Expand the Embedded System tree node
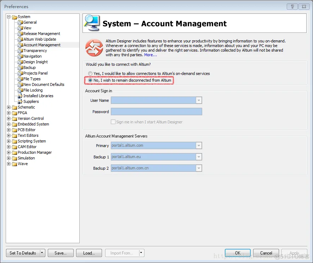313x263 pixels. click(9, 124)
